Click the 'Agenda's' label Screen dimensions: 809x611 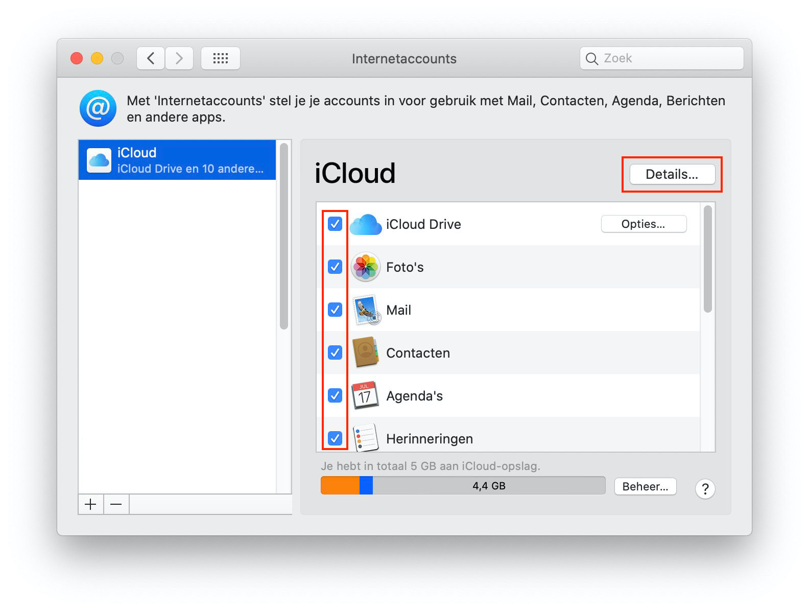point(414,396)
